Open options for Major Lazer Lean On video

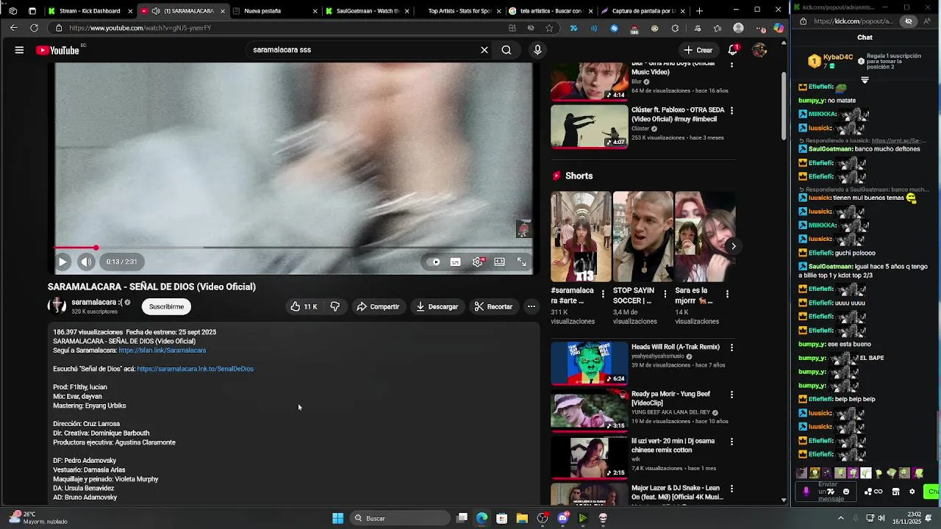(x=731, y=489)
